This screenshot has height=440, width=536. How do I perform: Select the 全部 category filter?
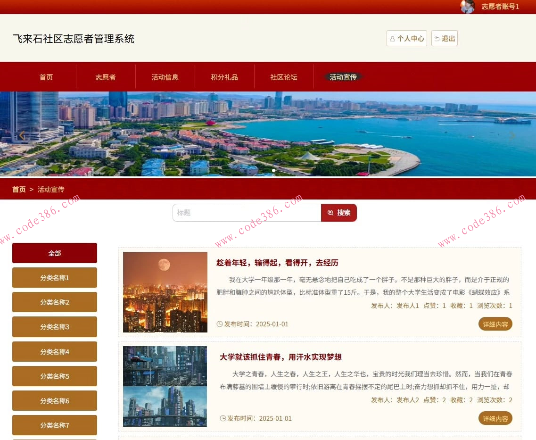tap(54, 253)
